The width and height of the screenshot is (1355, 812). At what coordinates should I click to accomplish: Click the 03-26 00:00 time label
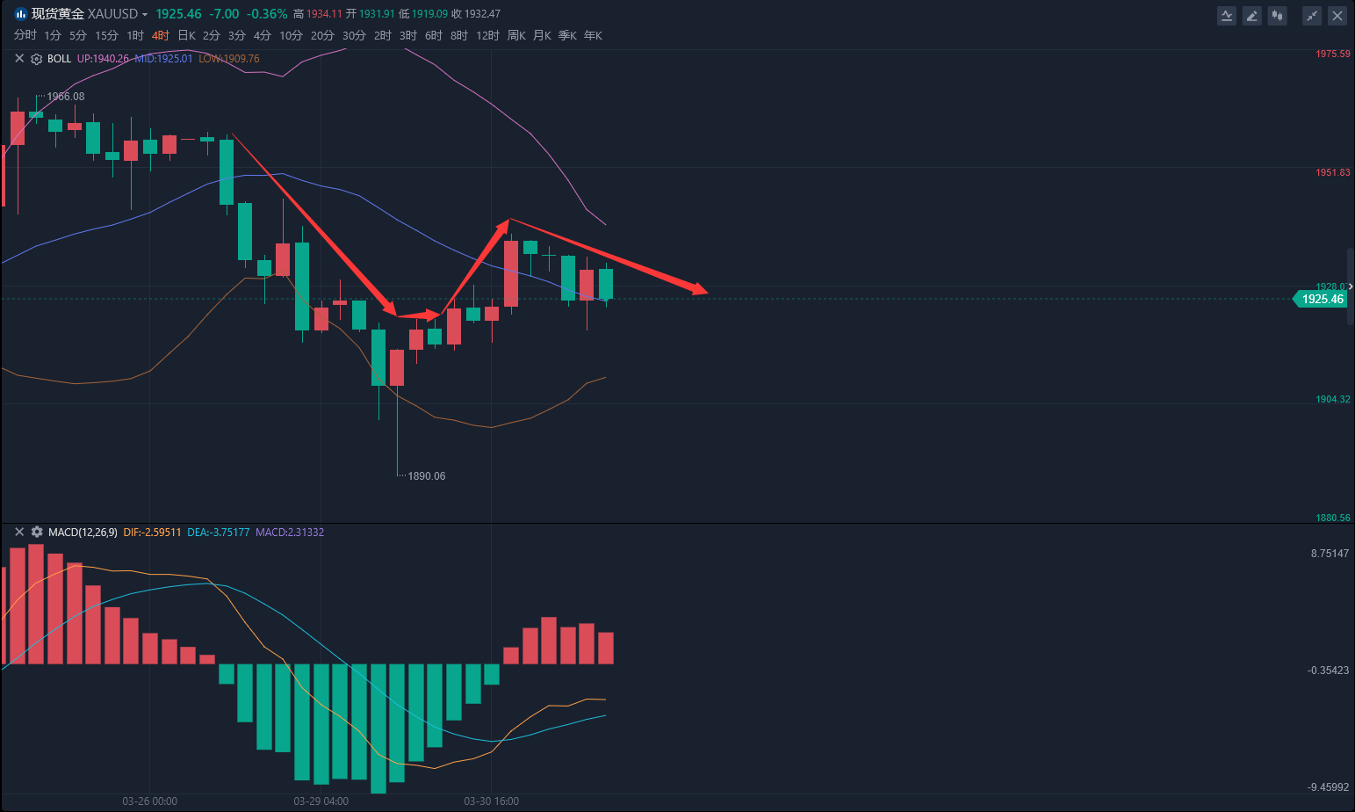tap(150, 801)
